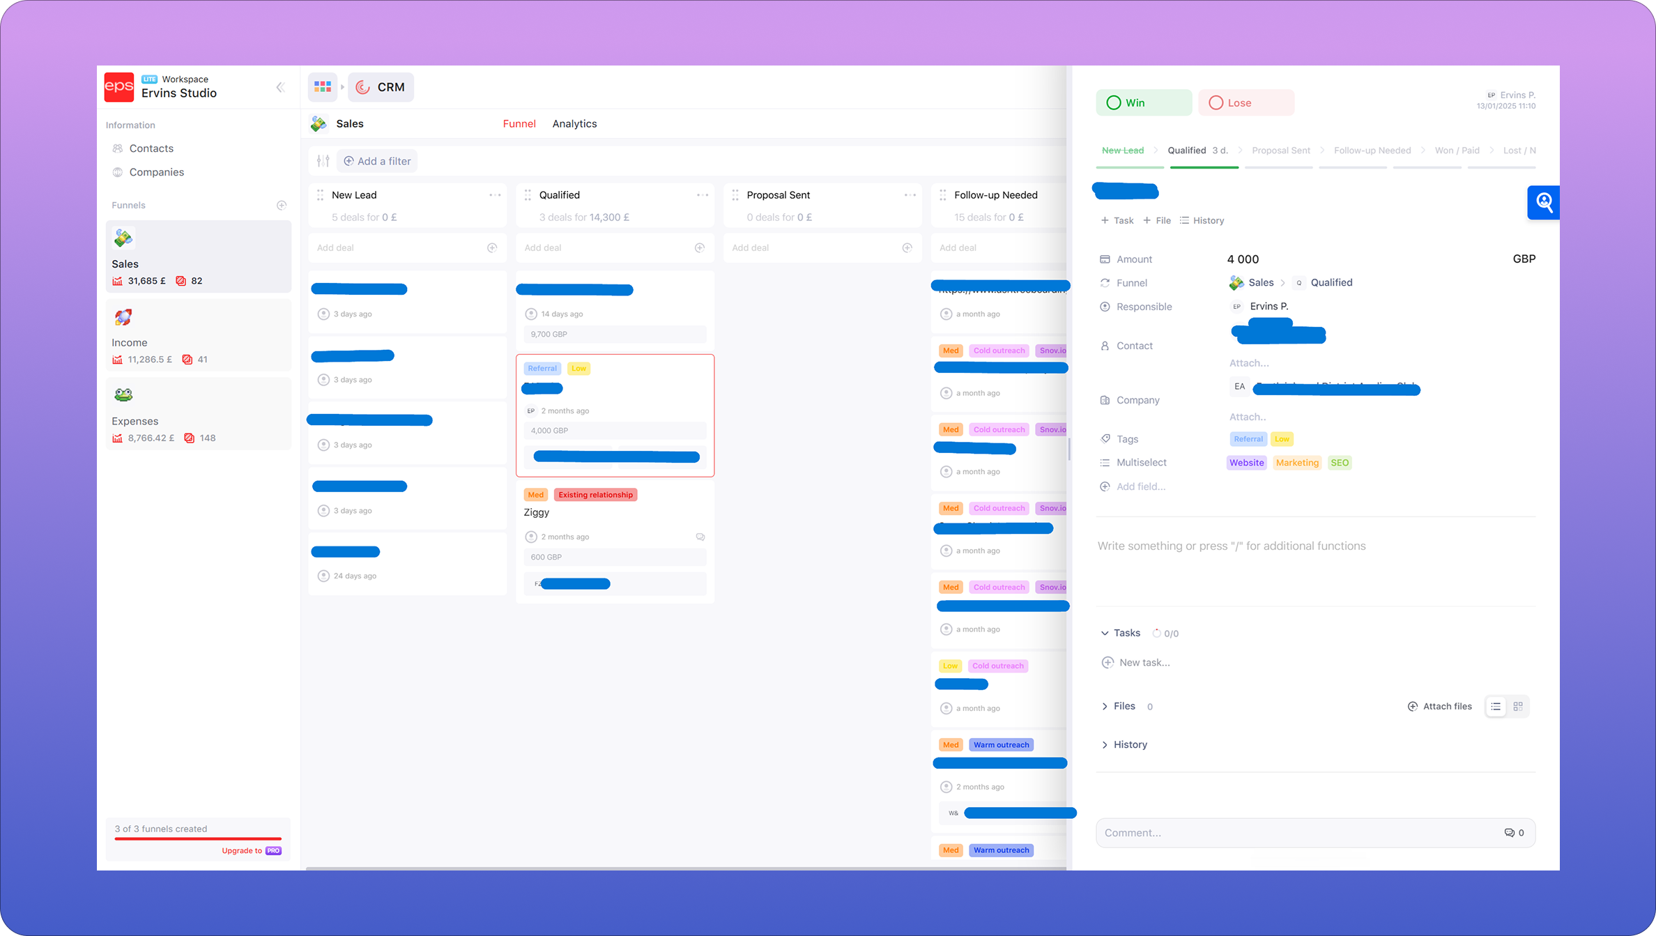The height and width of the screenshot is (936, 1656).
Task: Switch files to grid view icon
Action: [1518, 706]
